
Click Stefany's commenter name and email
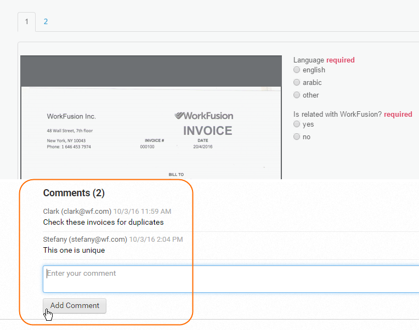[85, 239]
